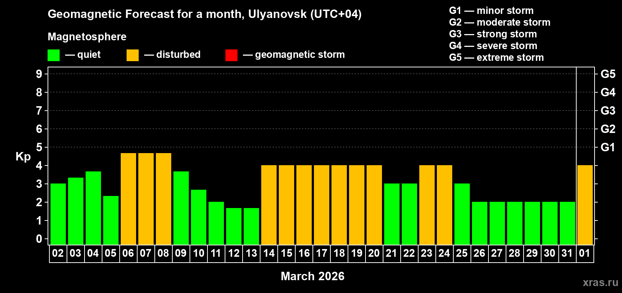Select the orange bar for March 18
Viewport: 622px width, 293px height.
(x=339, y=205)
